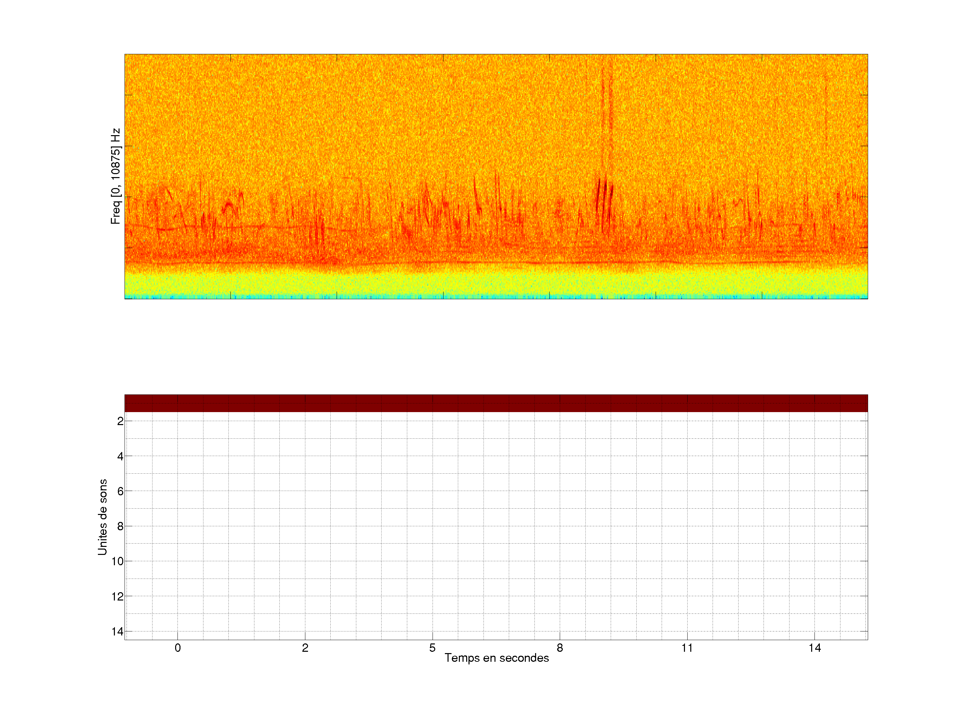
Task: Click the y-axis tick label '10'
Action: [x=118, y=562]
